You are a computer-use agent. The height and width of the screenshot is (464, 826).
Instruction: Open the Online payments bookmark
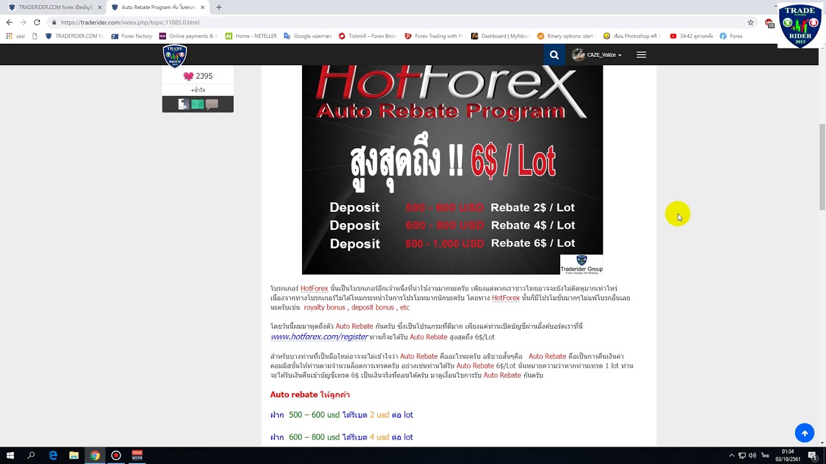pyautogui.click(x=188, y=36)
